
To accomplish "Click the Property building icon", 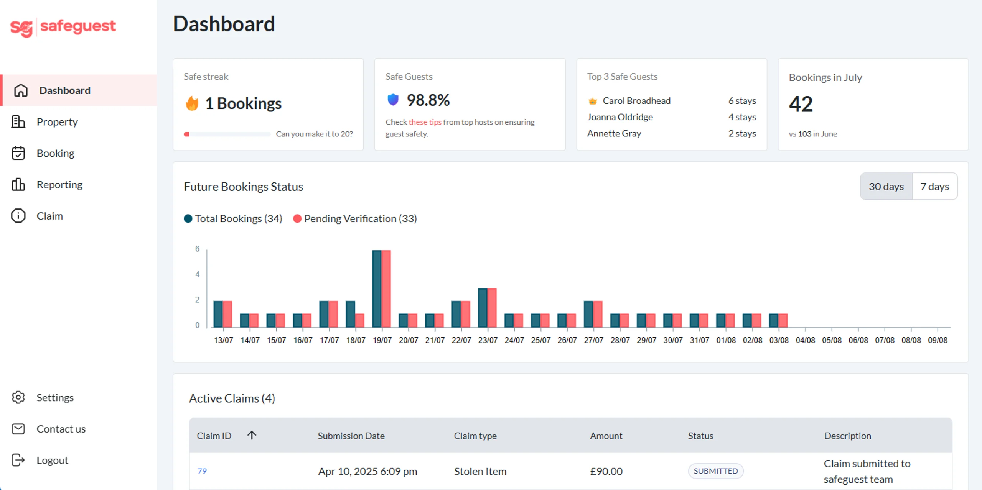I will 18,122.
